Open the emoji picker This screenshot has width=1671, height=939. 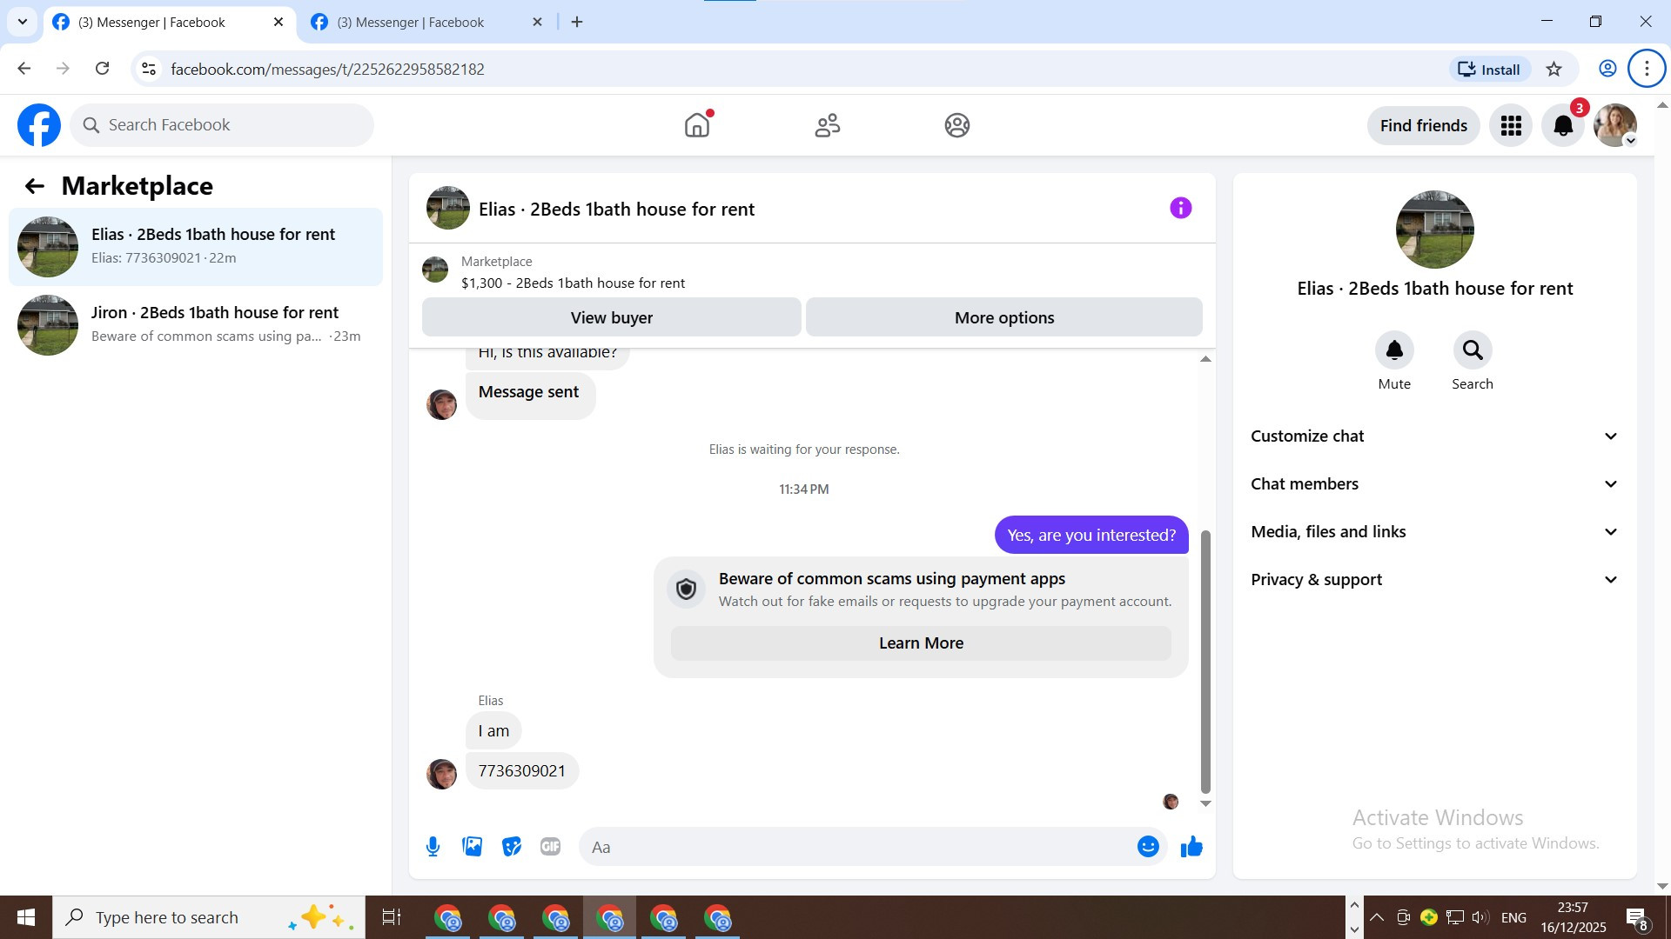click(x=1148, y=847)
